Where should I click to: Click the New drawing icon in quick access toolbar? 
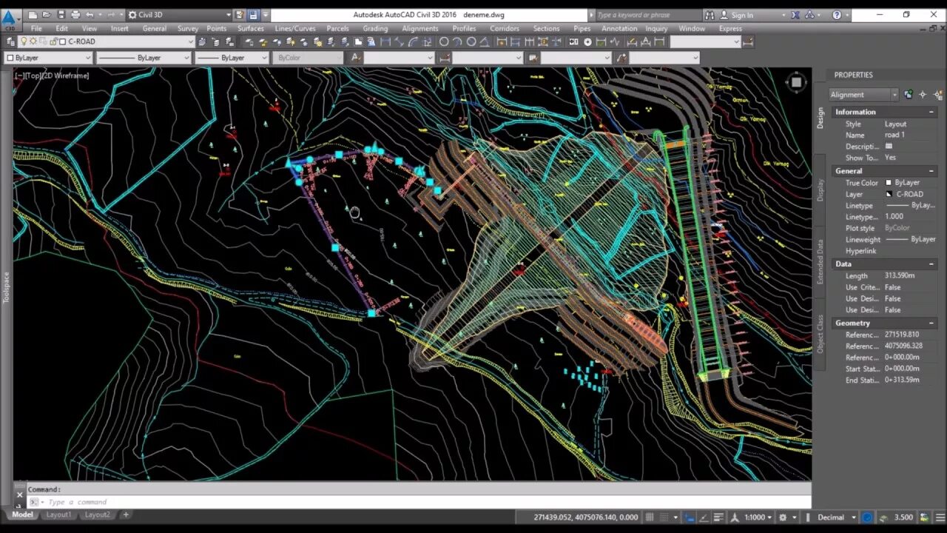point(32,15)
